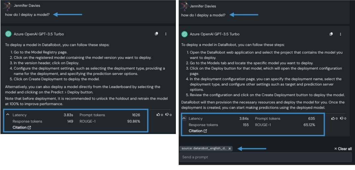The width and height of the screenshot is (355, 170).
Task: Open Citation under the 155 response tokens metrics
Action: point(198,131)
